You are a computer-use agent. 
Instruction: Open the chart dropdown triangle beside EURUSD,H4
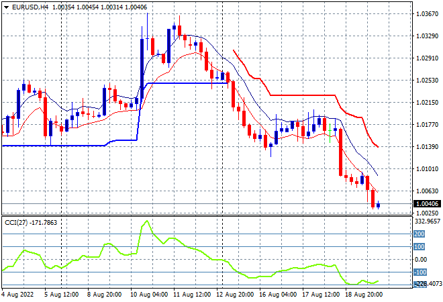tap(6, 7)
